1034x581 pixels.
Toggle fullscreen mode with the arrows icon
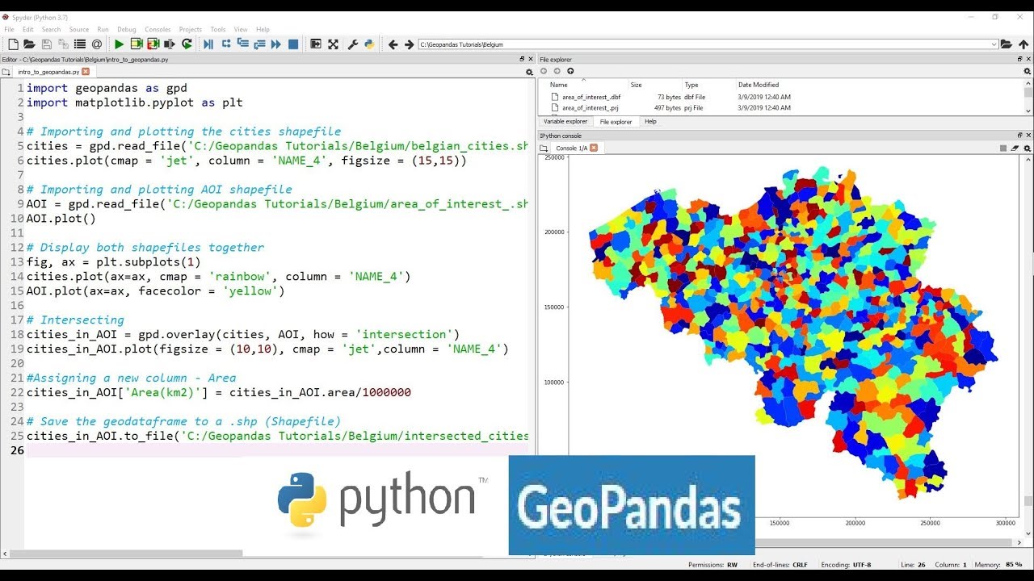[333, 44]
